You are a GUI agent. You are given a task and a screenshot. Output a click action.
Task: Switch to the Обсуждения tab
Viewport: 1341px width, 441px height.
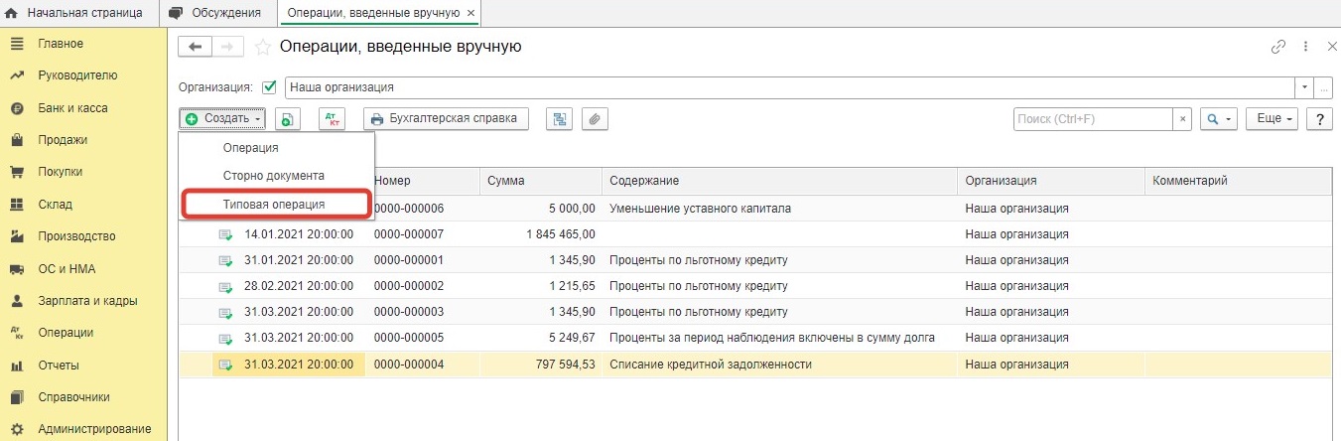(x=216, y=13)
